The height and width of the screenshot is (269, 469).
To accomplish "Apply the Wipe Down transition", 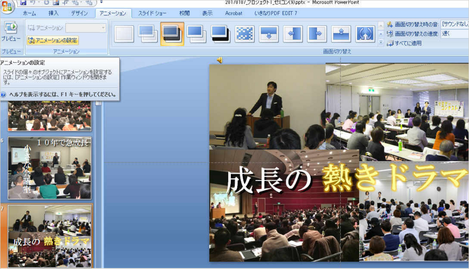I will [x=268, y=34].
